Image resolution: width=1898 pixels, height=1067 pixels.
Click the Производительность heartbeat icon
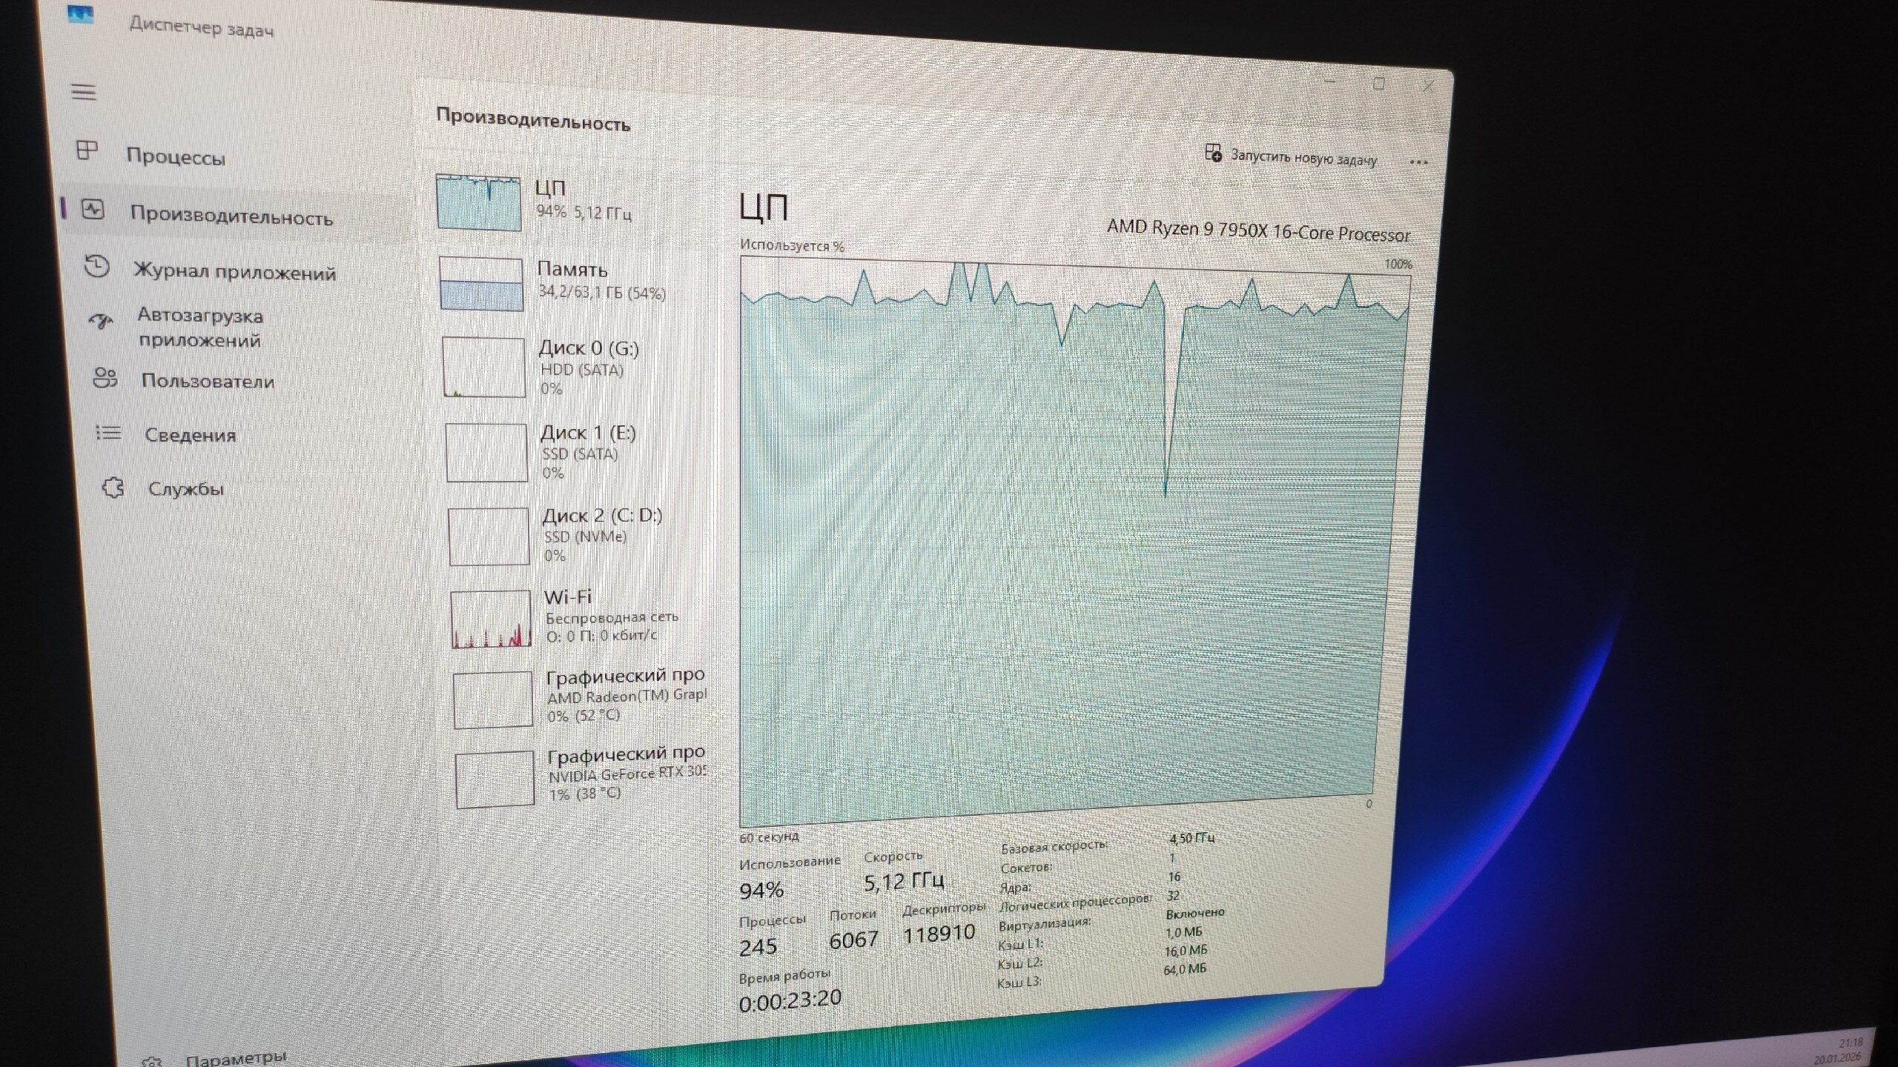(x=93, y=210)
